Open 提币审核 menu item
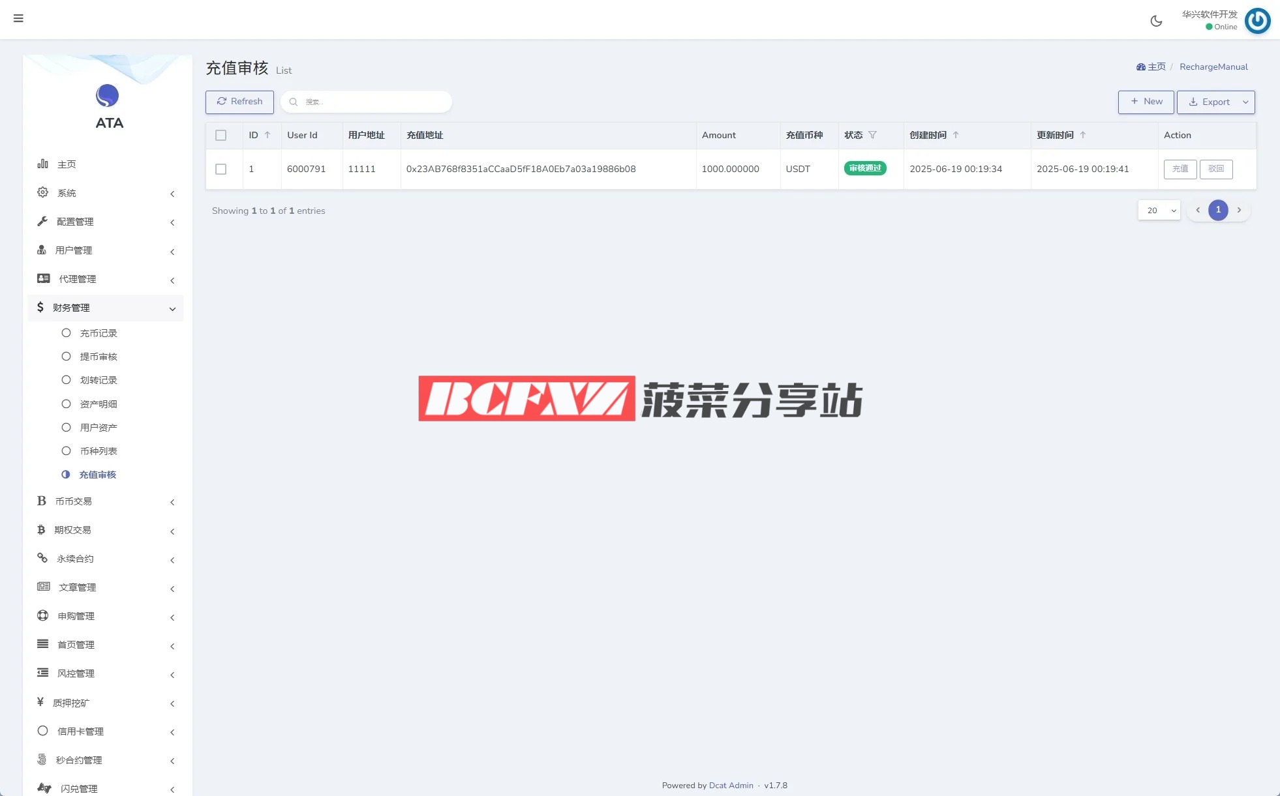 98,357
